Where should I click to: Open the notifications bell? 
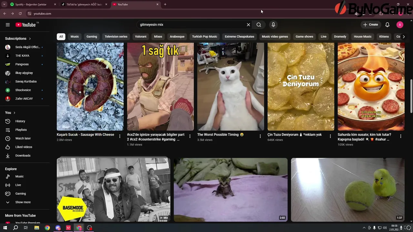coord(388,25)
